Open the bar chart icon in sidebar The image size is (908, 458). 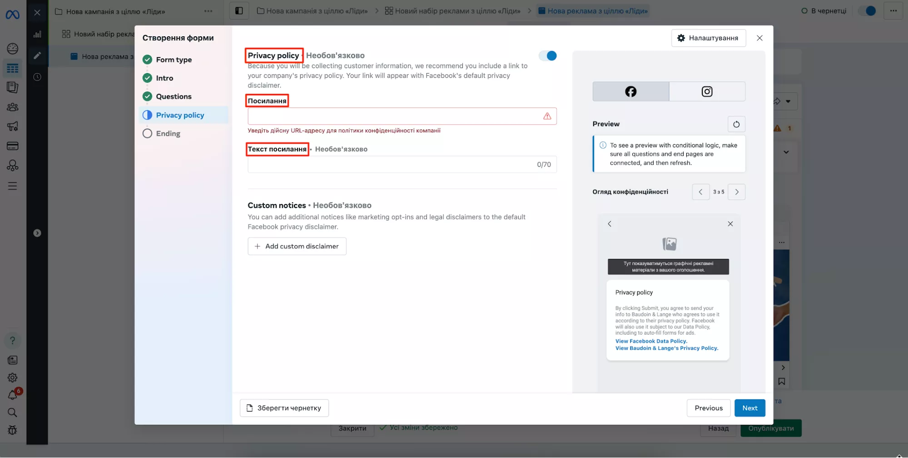[x=37, y=34]
